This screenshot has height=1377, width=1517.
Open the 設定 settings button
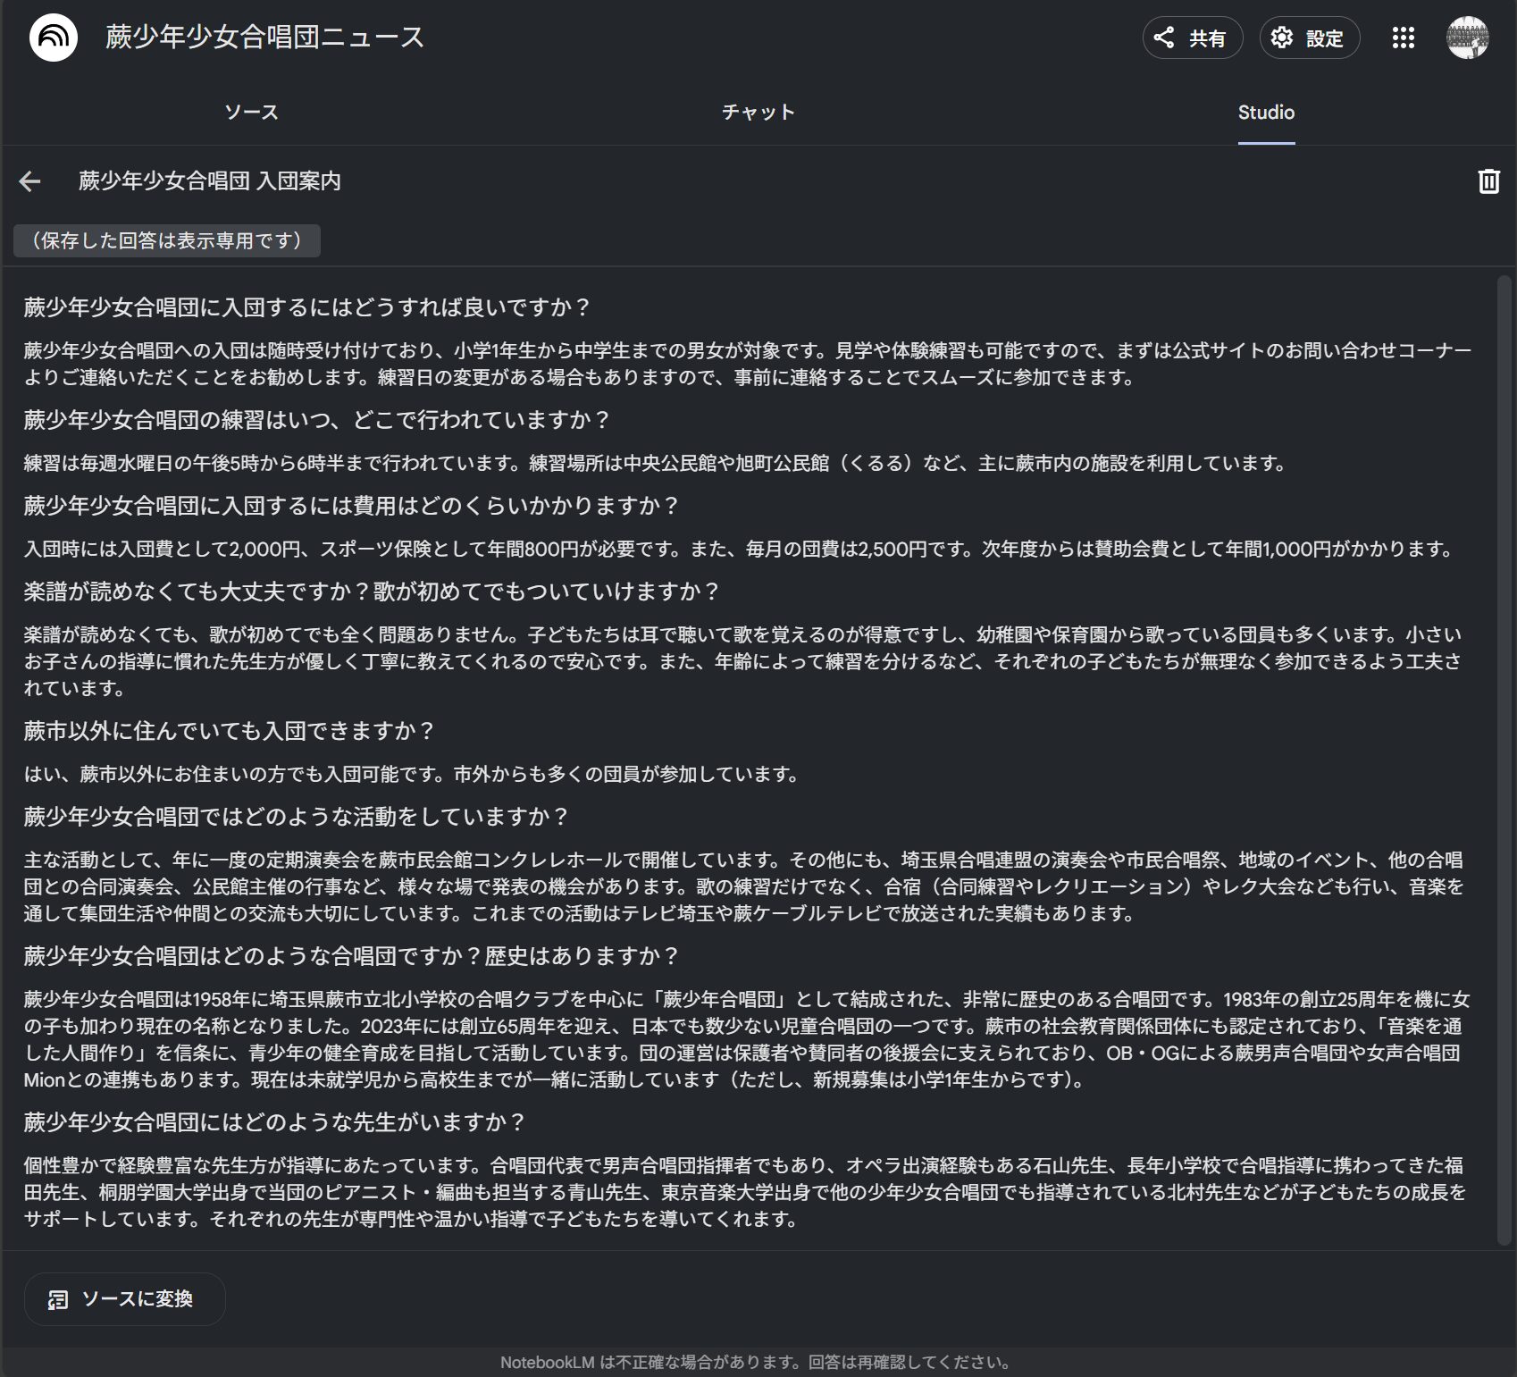[1309, 38]
